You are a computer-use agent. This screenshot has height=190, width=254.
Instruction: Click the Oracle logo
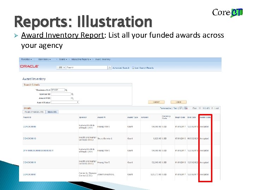29,66
